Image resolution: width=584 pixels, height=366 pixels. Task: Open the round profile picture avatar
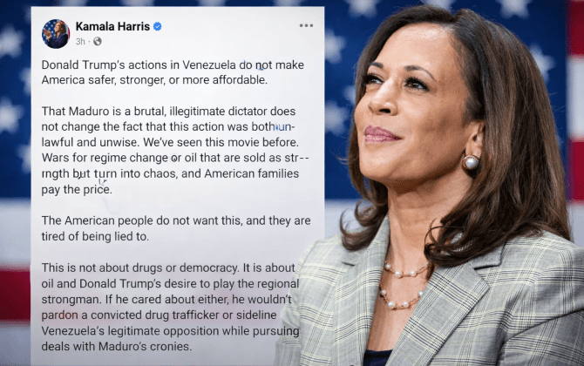click(56, 34)
